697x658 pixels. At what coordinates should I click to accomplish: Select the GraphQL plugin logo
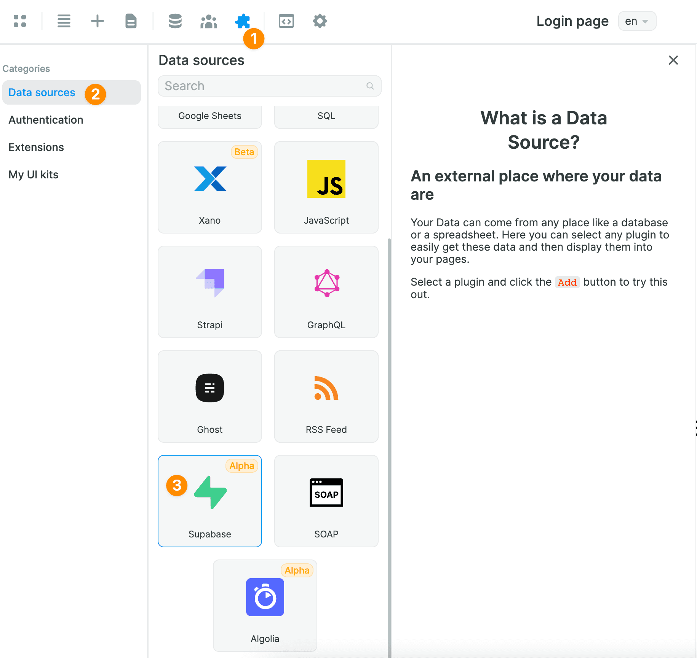coord(327,283)
